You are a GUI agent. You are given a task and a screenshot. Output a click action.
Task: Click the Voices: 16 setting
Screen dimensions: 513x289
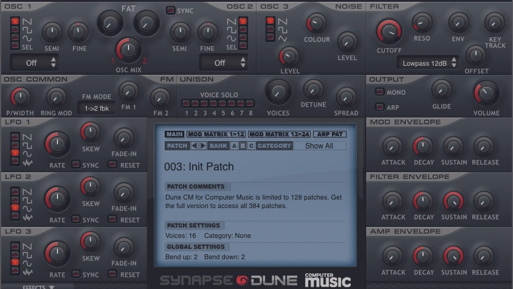(181, 235)
